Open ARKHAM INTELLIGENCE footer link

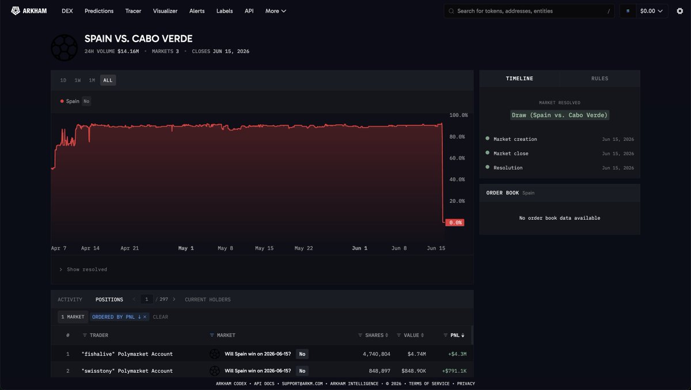pos(355,384)
